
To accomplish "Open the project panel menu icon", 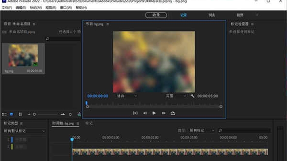I will (x=34, y=24).
